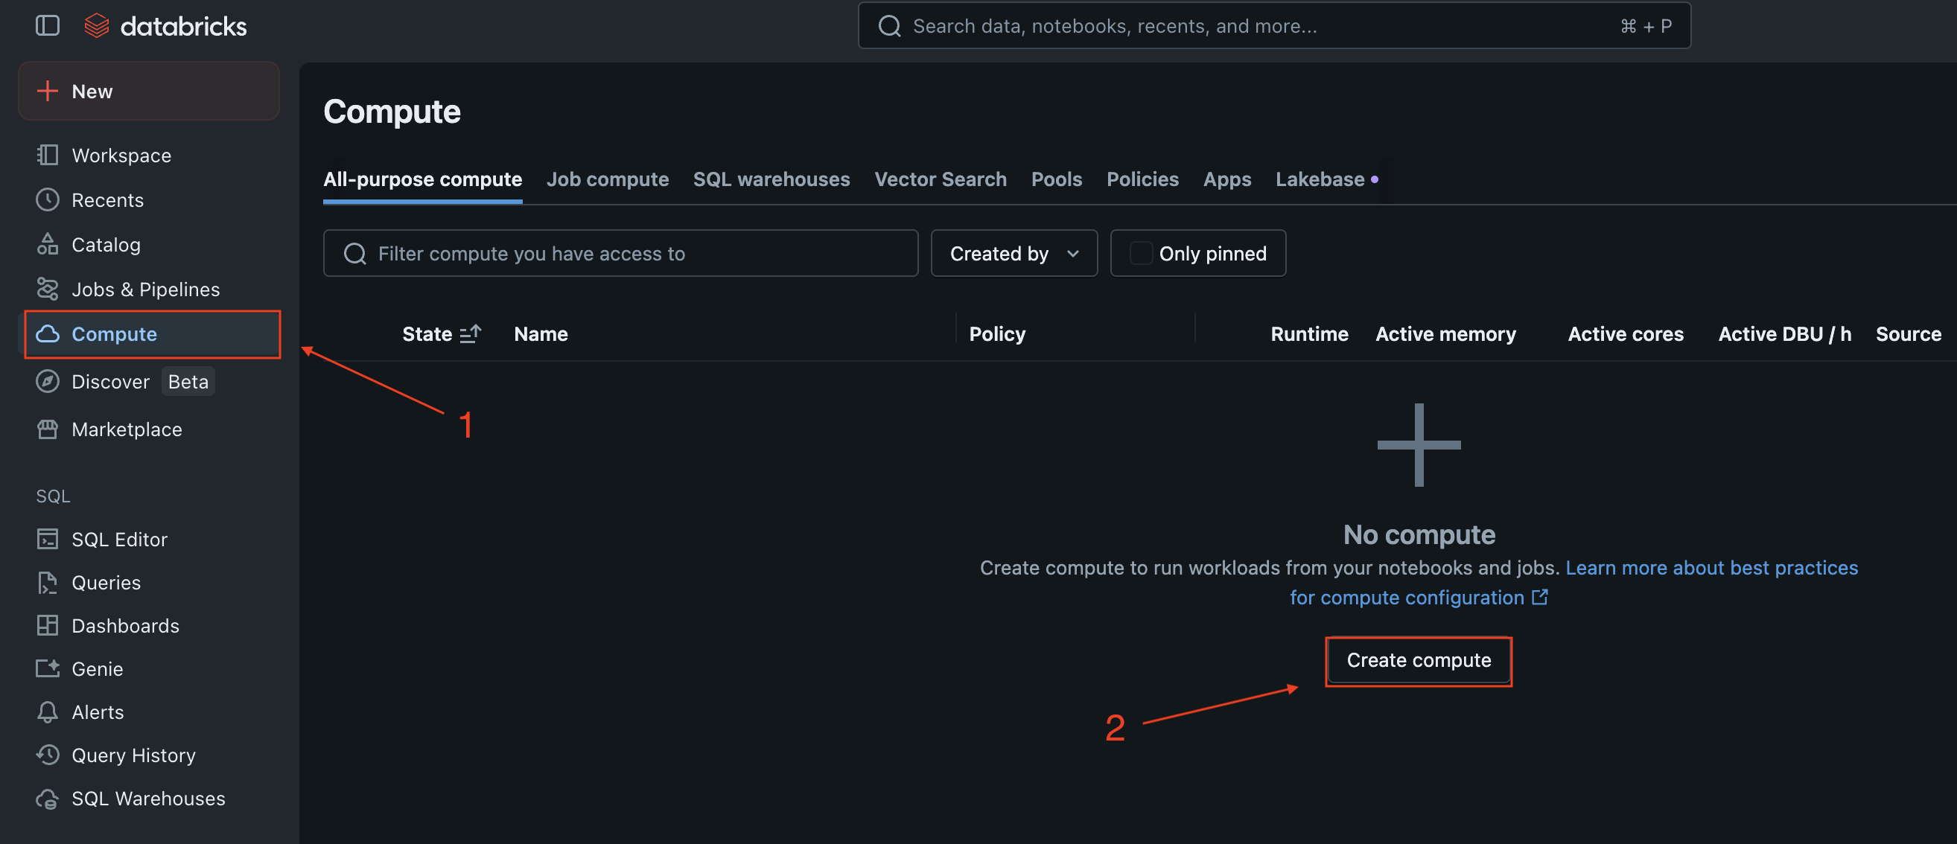Viewport: 1957px width, 844px height.
Task: Enable the Only pinned checkbox
Action: pyautogui.click(x=1140, y=253)
